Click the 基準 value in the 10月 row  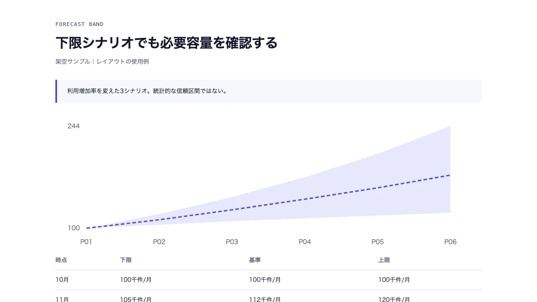coord(265,280)
